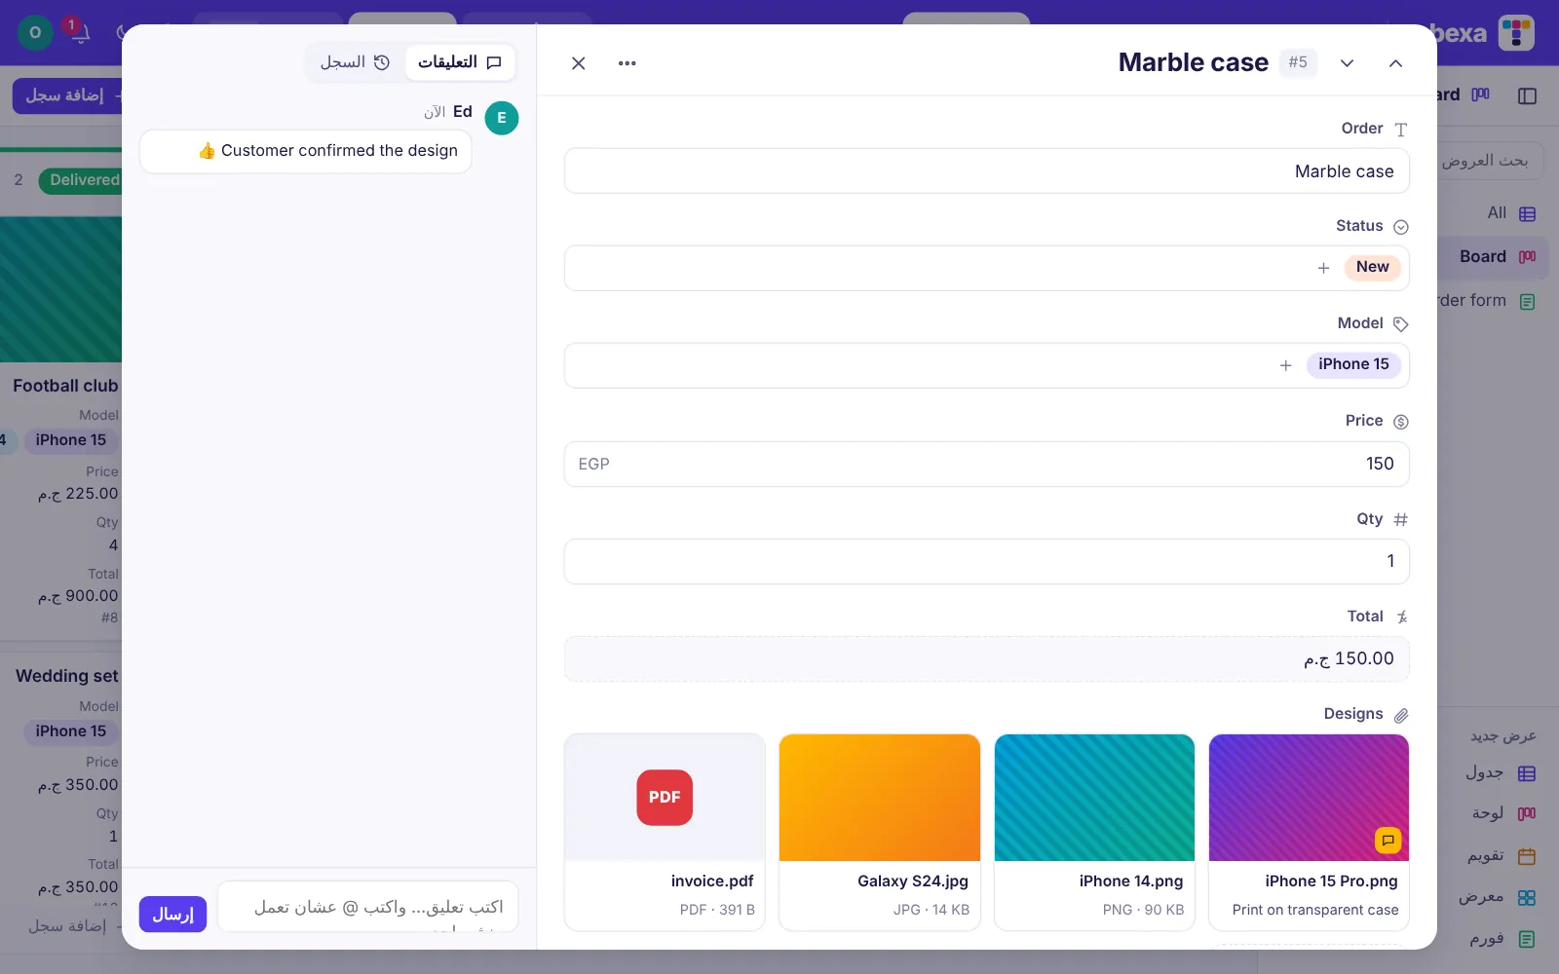Add a جدول table view

coord(1500,773)
